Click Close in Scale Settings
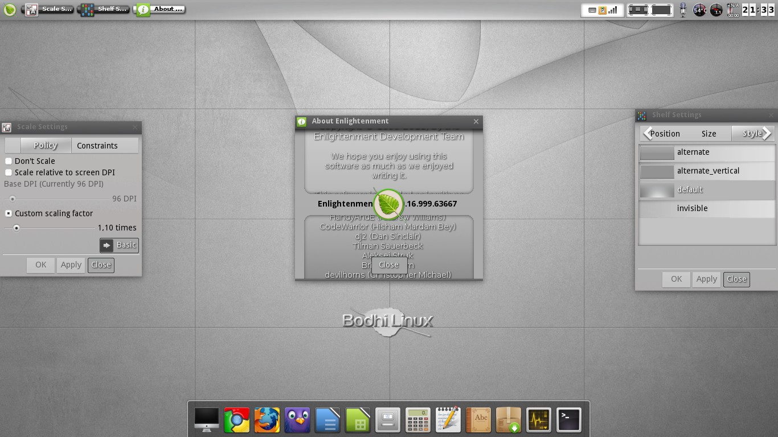The width and height of the screenshot is (778, 437). [101, 265]
